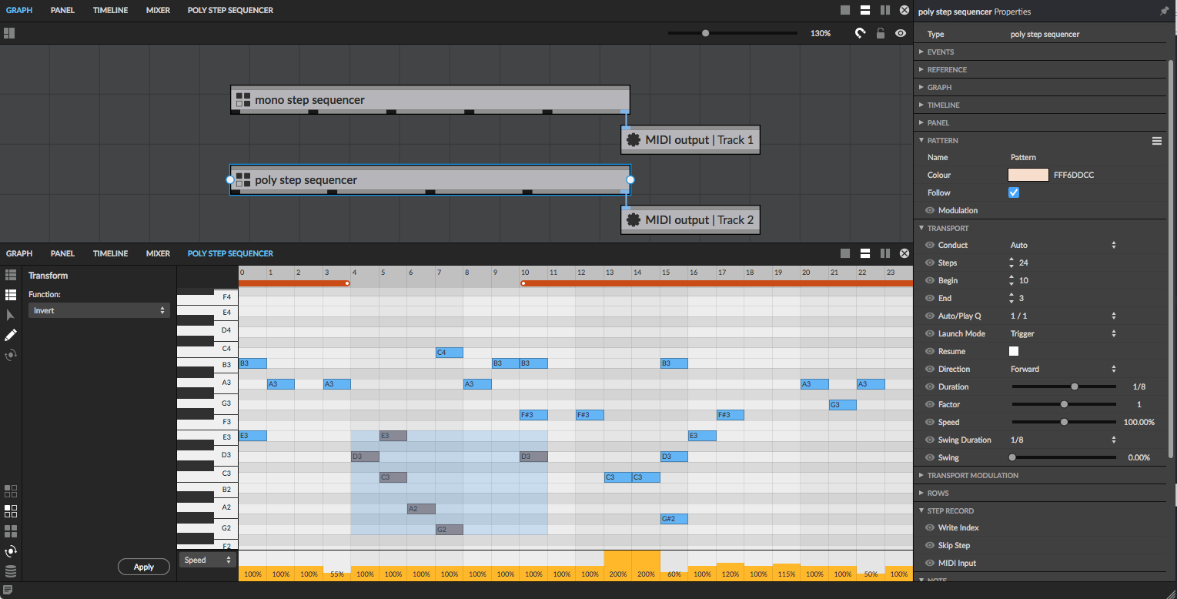Select the single-pane layout icon in upper pane
This screenshot has width=1177, height=599.
tap(845, 10)
